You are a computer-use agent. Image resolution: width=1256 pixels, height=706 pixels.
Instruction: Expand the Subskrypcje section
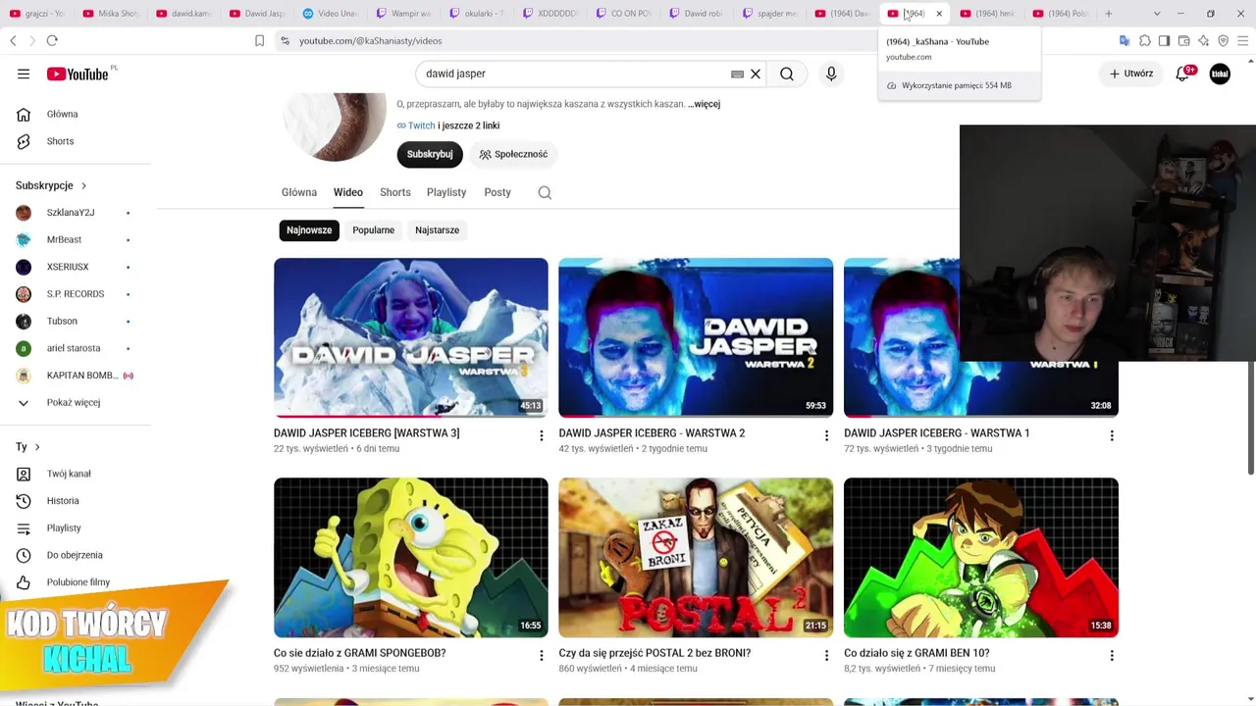click(51, 185)
